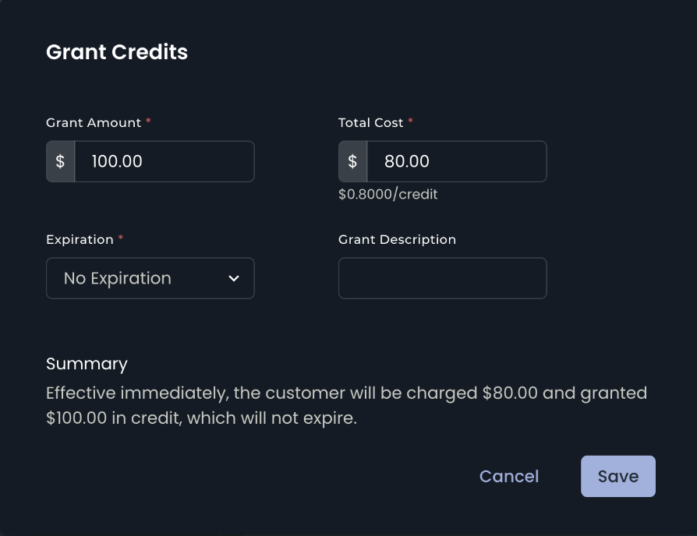This screenshot has width=697, height=536.
Task: Click the Grant Credits dialog heading
Action: click(117, 52)
